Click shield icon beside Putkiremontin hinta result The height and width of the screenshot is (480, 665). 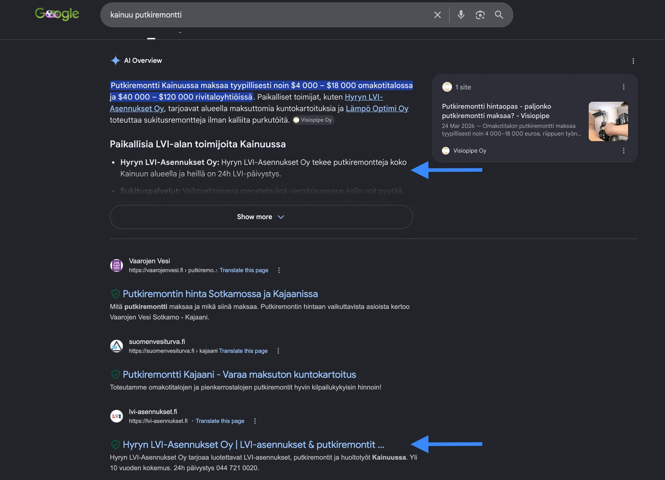pyautogui.click(x=115, y=294)
